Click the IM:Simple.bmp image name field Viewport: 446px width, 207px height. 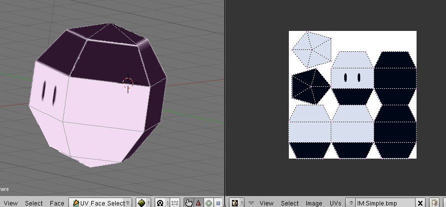(x=386, y=203)
